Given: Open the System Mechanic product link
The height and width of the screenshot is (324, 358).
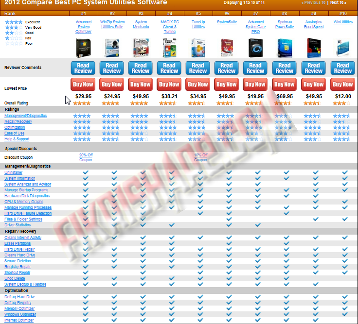Looking at the screenshot, I should pos(141,24).
